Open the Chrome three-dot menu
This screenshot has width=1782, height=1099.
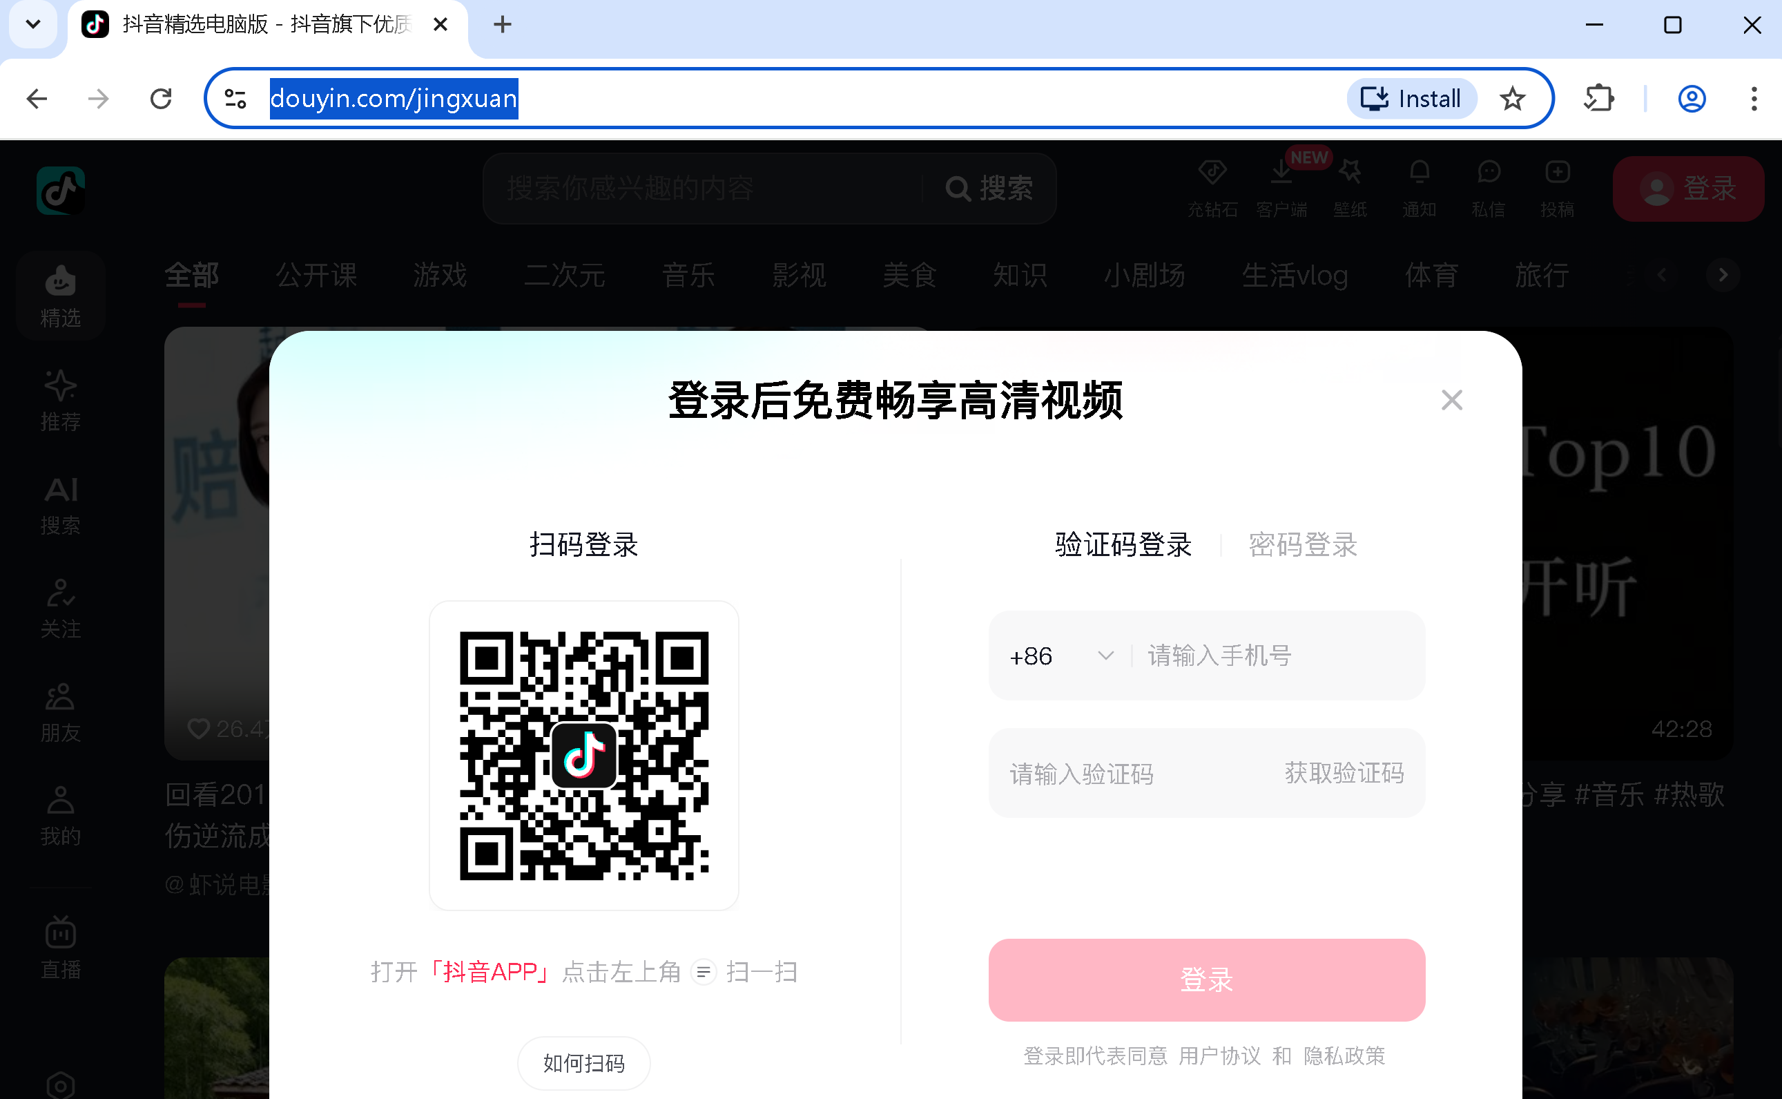click(x=1754, y=98)
